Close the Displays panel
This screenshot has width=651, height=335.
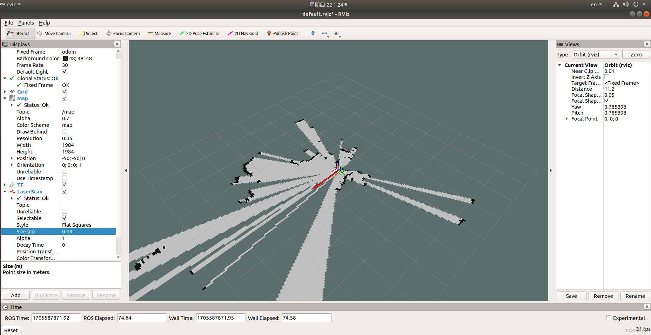point(117,44)
